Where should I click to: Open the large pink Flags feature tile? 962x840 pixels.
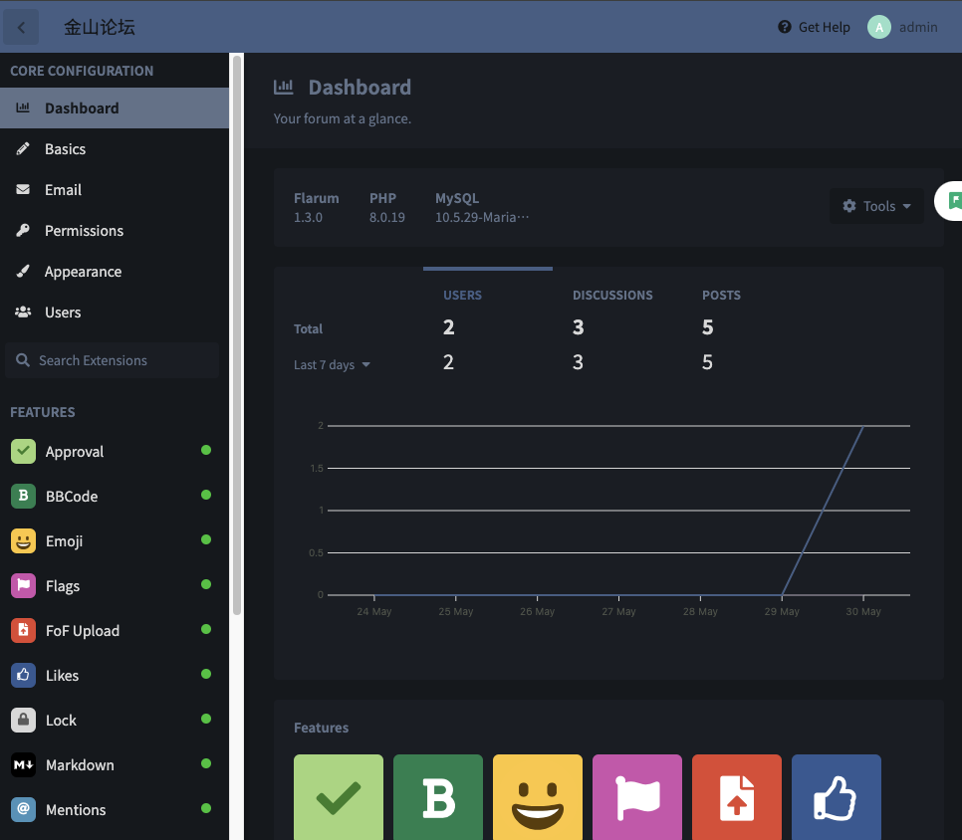[637, 797]
